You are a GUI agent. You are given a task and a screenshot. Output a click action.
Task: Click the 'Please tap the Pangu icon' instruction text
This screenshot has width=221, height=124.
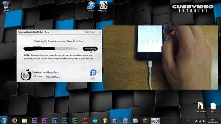click(x=59, y=41)
